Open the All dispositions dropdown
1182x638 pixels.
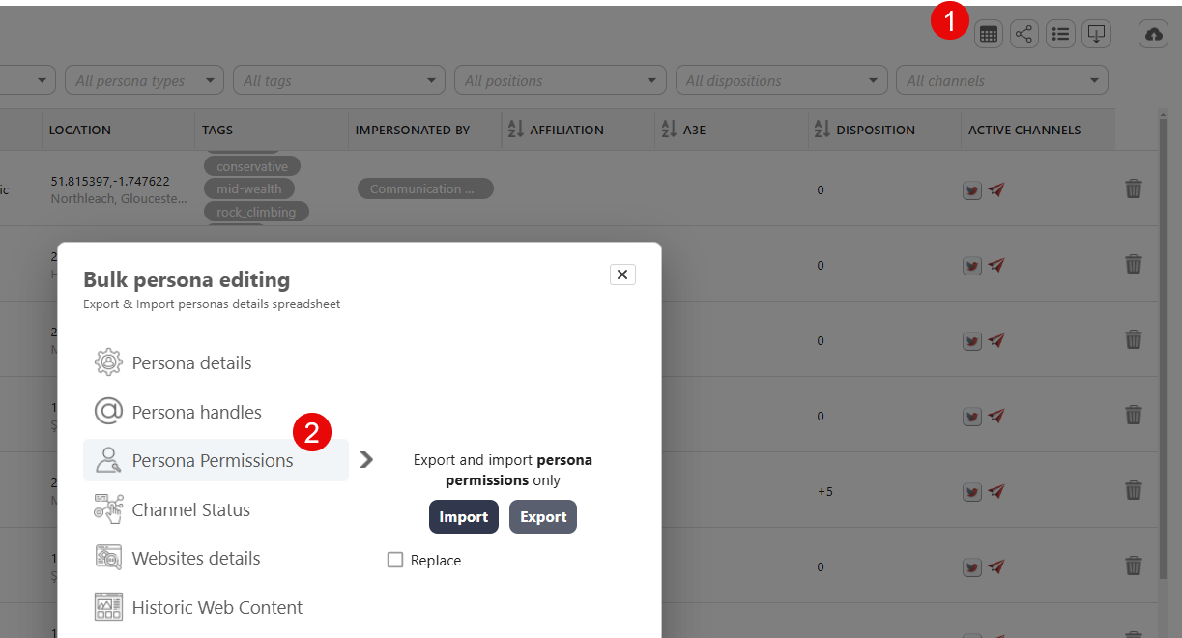click(x=781, y=81)
